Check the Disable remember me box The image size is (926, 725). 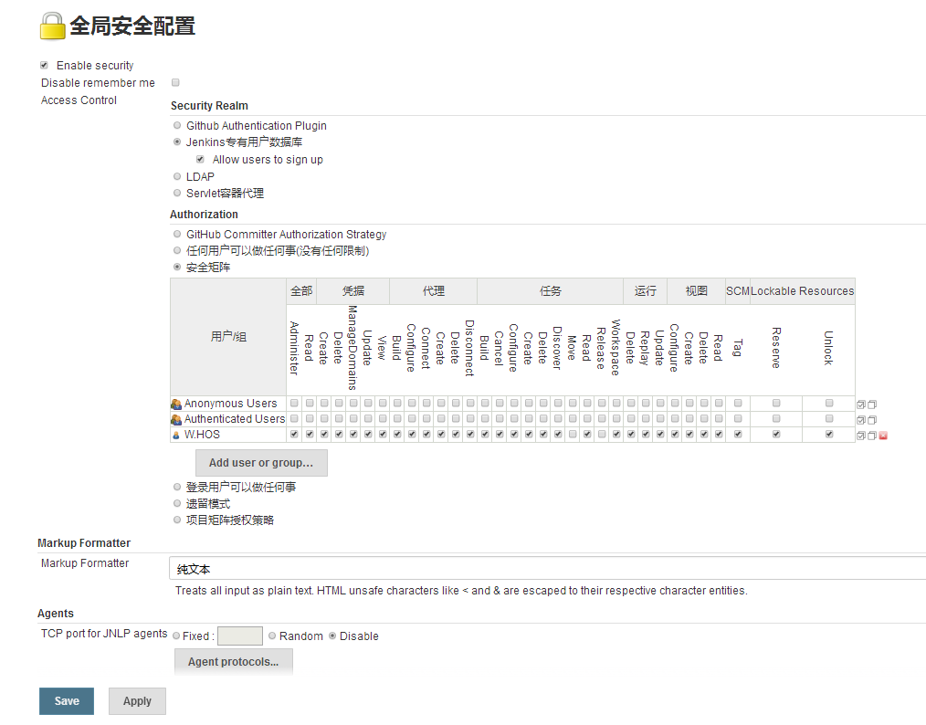(x=175, y=83)
